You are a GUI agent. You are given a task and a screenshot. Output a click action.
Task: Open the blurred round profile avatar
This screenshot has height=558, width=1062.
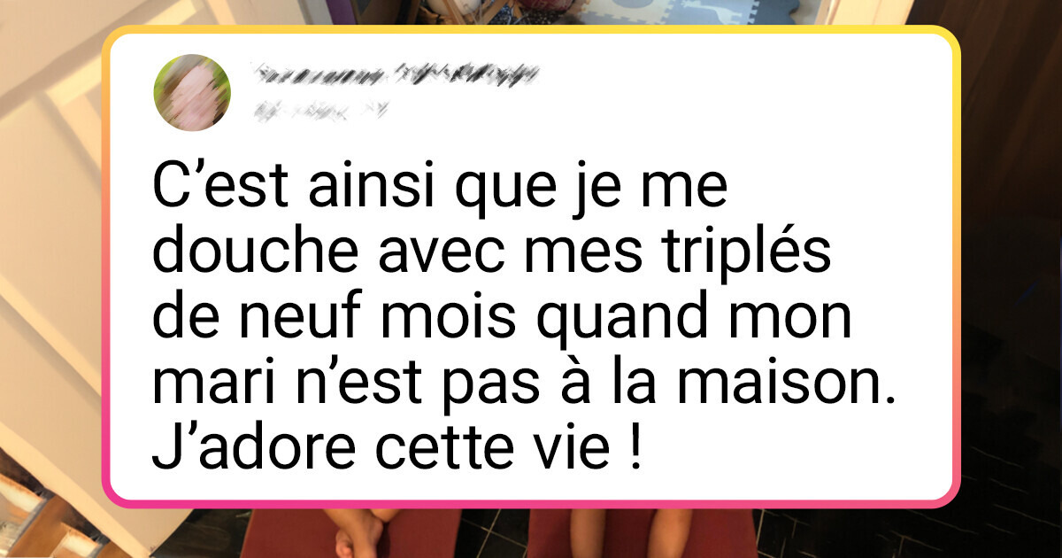pyautogui.click(x=192, y=92)
